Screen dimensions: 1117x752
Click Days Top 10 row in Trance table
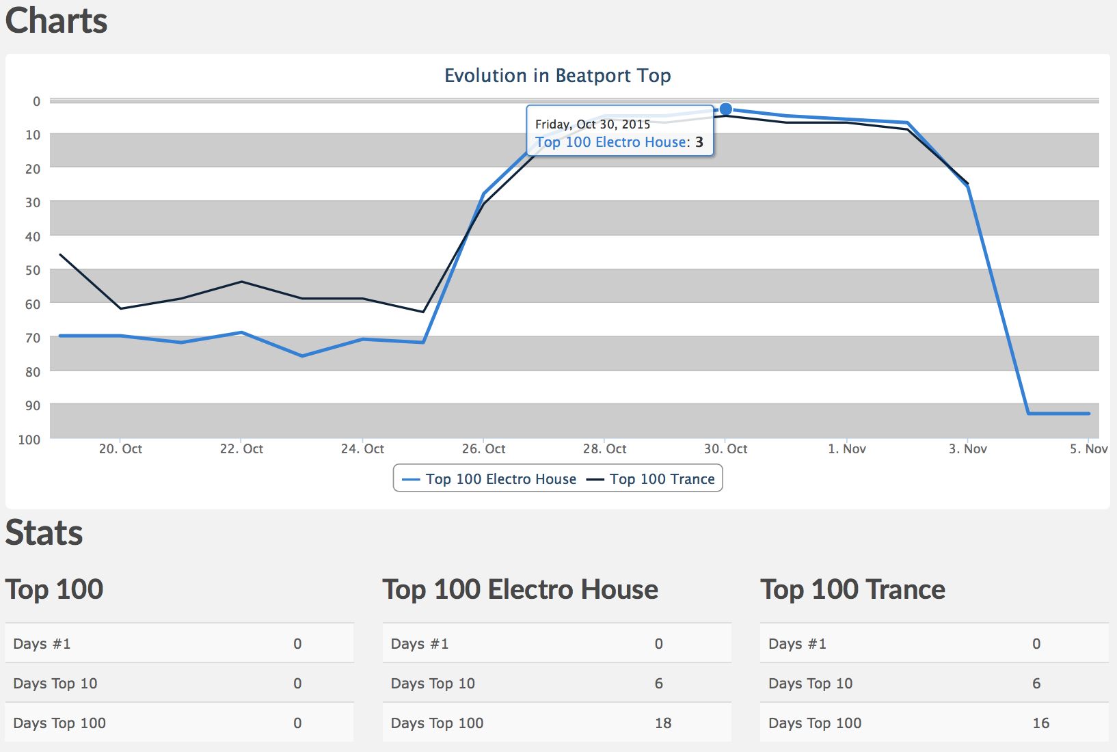tap(934, 683)
